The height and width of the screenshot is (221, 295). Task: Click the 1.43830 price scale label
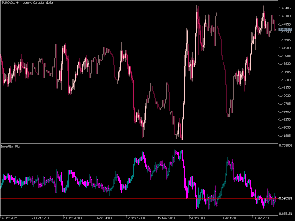click(x=285, y=64)
